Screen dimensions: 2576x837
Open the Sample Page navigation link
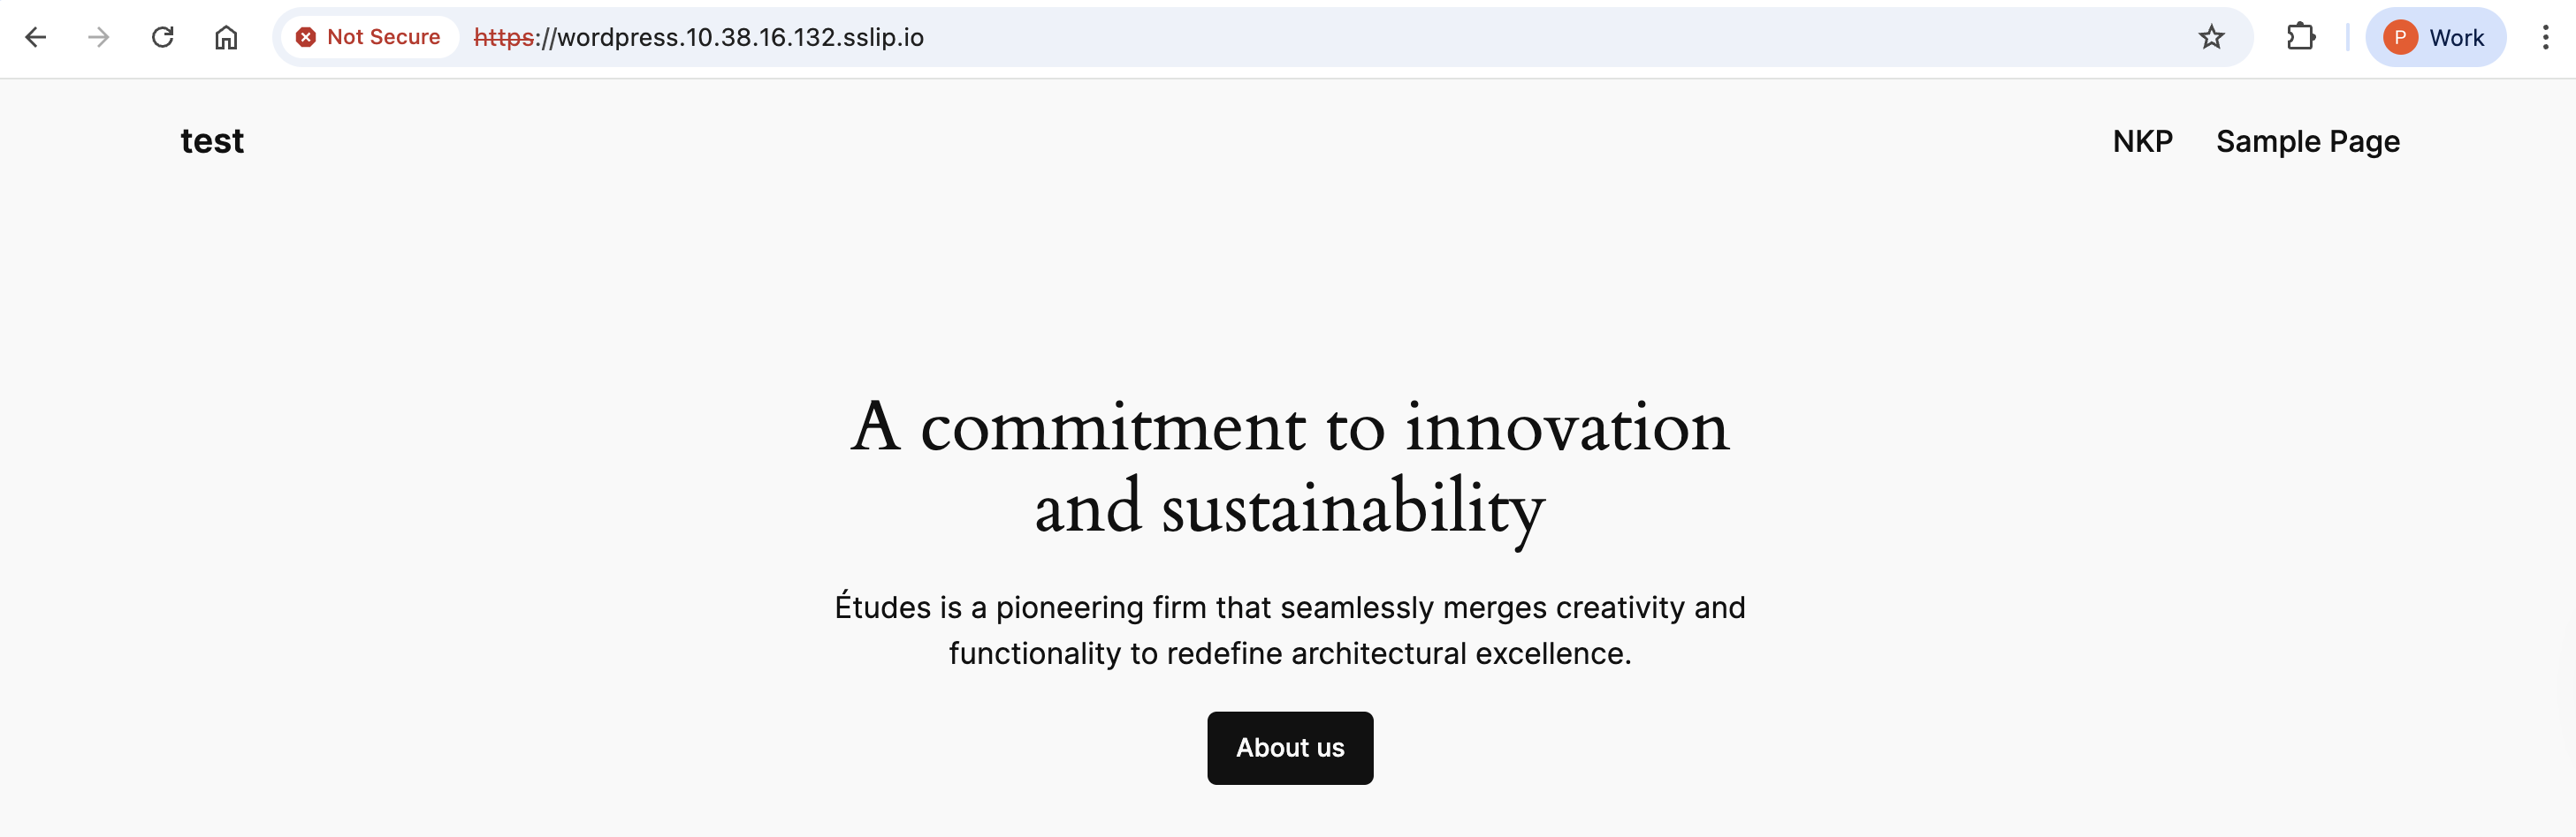(x=2307, y=142)
